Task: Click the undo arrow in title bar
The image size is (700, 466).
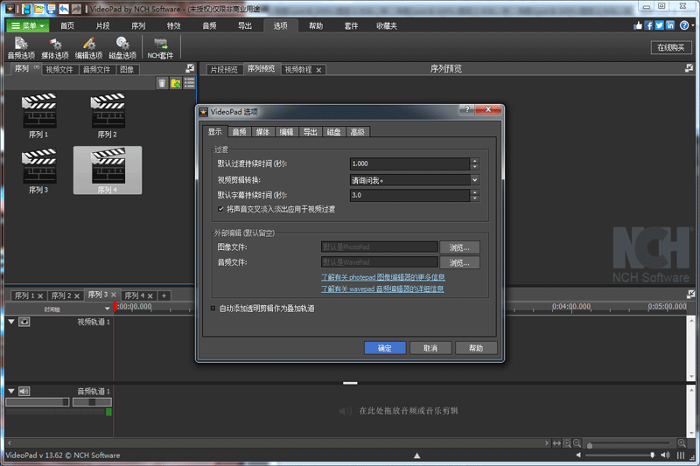Action: point(64,9)
